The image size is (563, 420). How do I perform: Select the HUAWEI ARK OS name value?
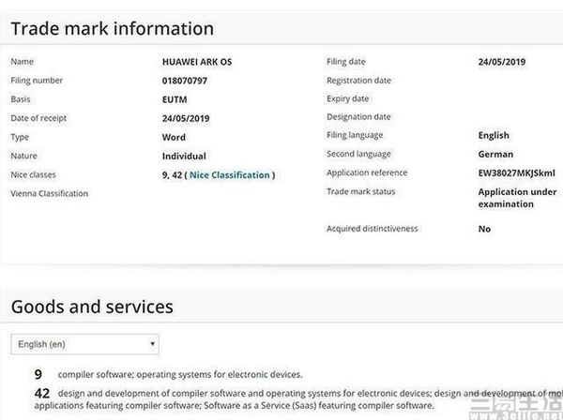click(x=199, y=62)
